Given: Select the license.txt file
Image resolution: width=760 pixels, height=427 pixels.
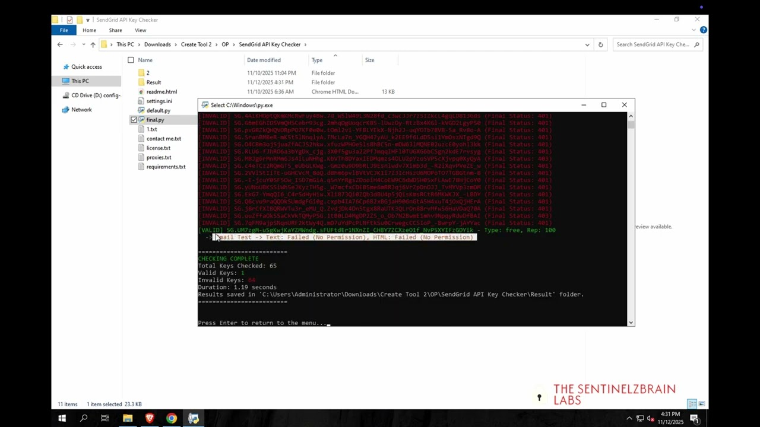Looking at the screenshot, I should pos(158,148).
